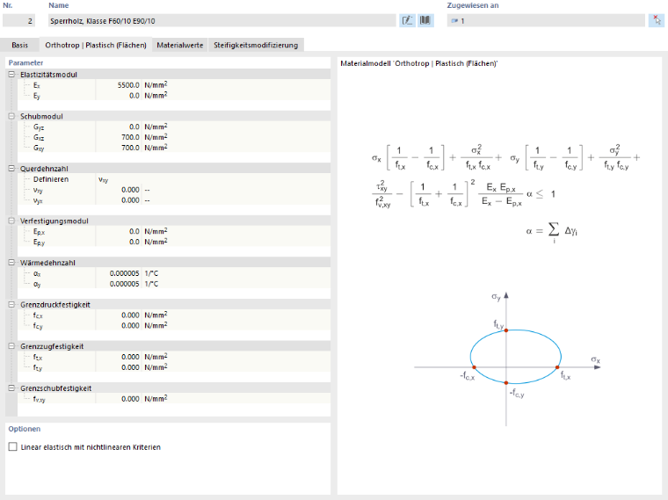Viewport: 668px width, 500px height.
Task: Collapse the Schubmodul group
Action: [x=11, y=116]
